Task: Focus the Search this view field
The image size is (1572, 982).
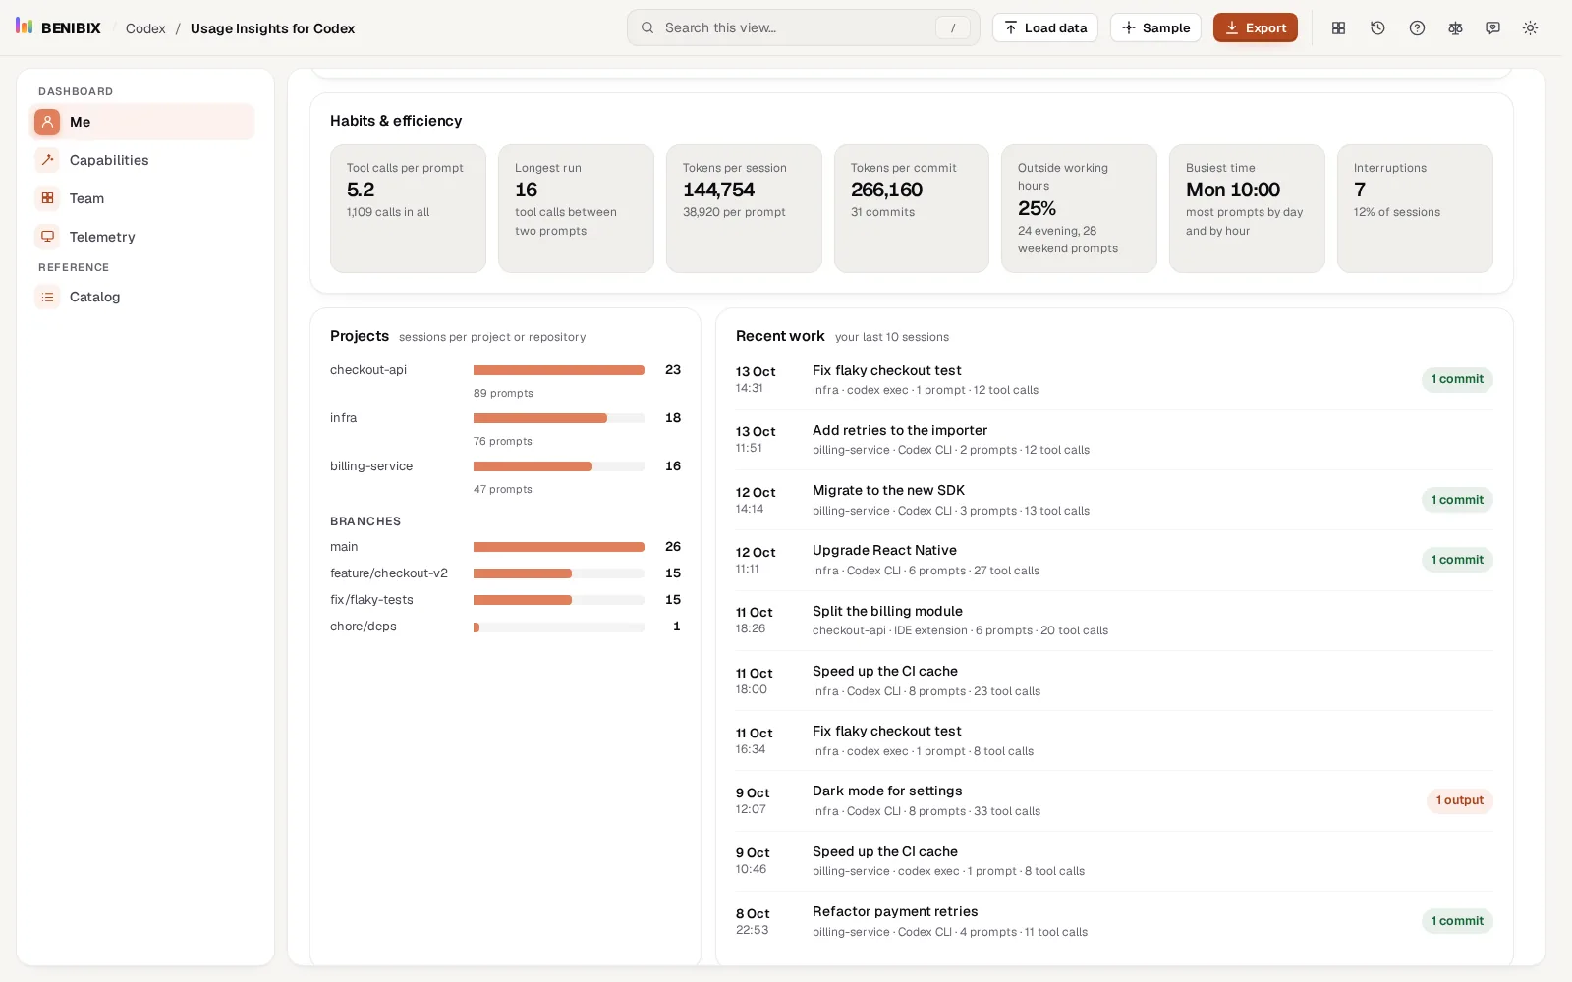Action: tap(803, 27)
